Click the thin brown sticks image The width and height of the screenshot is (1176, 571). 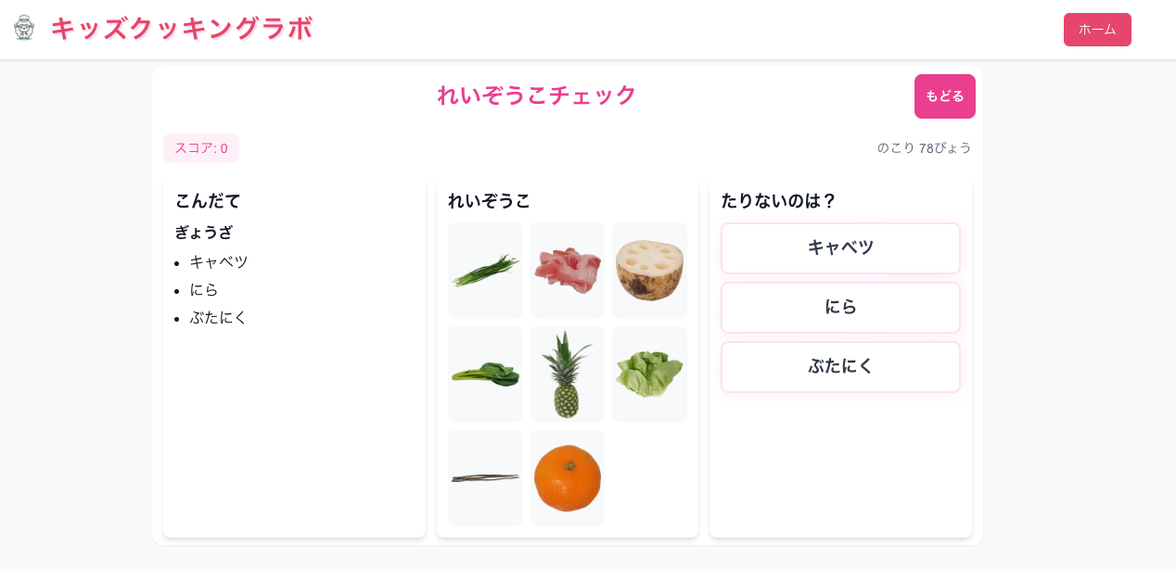point(485,478)
